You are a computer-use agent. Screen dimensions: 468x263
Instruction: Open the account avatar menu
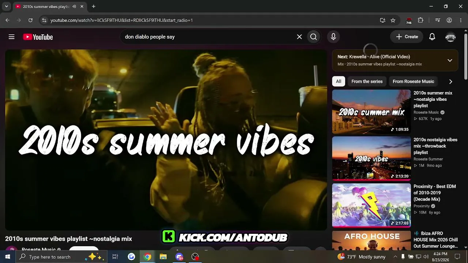(x=450, y=37)
